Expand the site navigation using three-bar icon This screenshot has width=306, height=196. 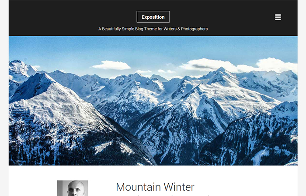pos(278,17)
